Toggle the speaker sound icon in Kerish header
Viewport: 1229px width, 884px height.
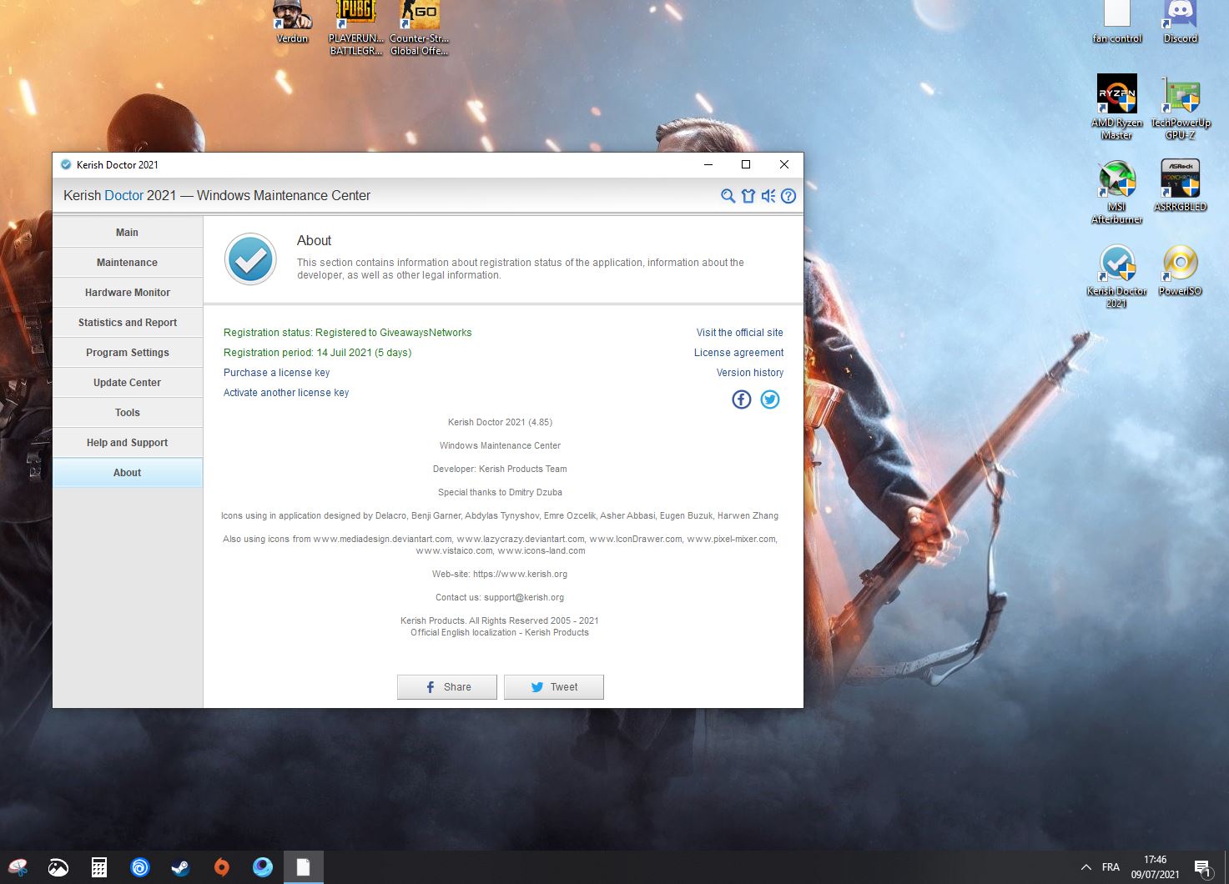pos(768,196)
